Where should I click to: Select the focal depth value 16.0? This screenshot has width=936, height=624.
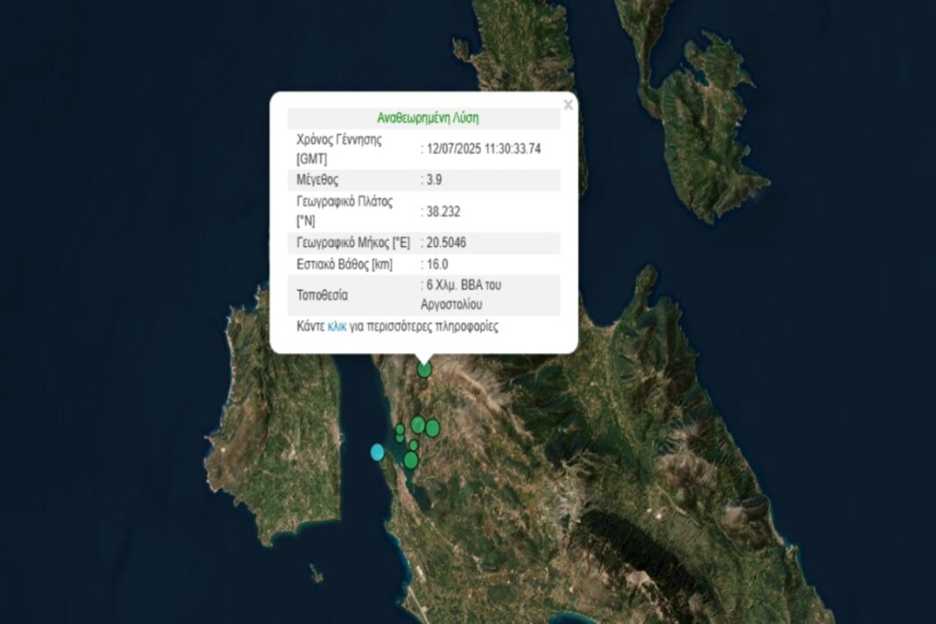pos(436,264)
